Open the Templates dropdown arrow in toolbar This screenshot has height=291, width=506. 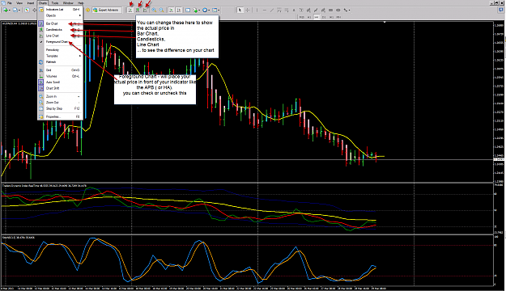point(219,11)
